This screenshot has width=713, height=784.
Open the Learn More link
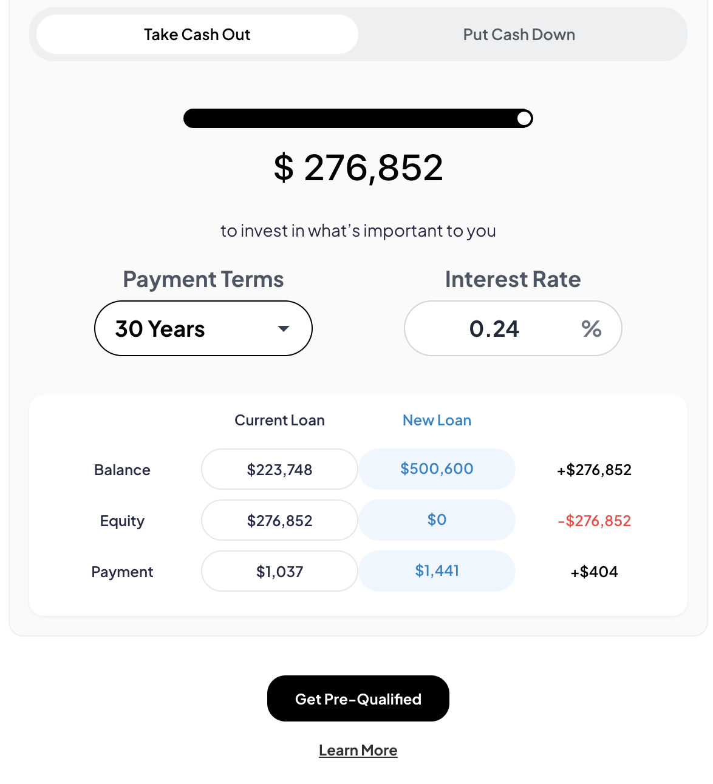click(x=358, y=751)
